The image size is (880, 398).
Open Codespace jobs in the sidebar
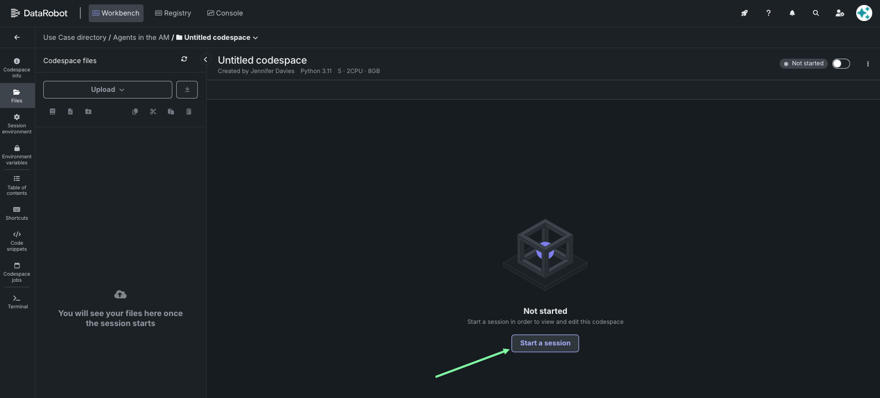tap(17, 272)
